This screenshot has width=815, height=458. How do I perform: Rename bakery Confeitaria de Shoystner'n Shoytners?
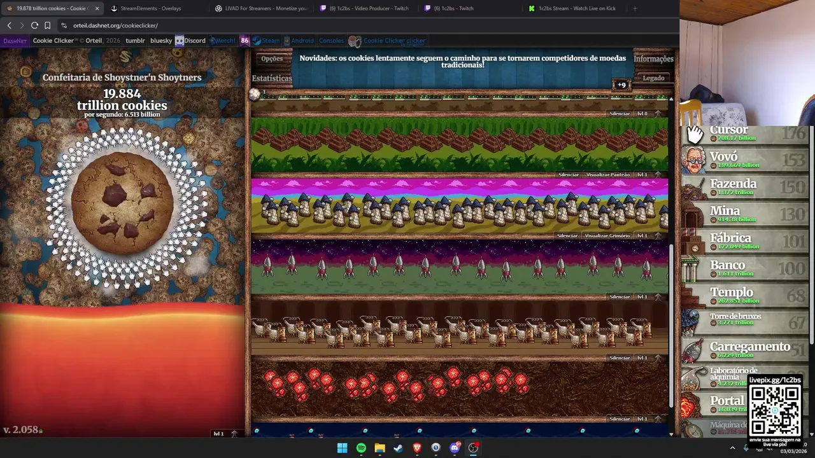pyautogui.click(x=122, y=78)
